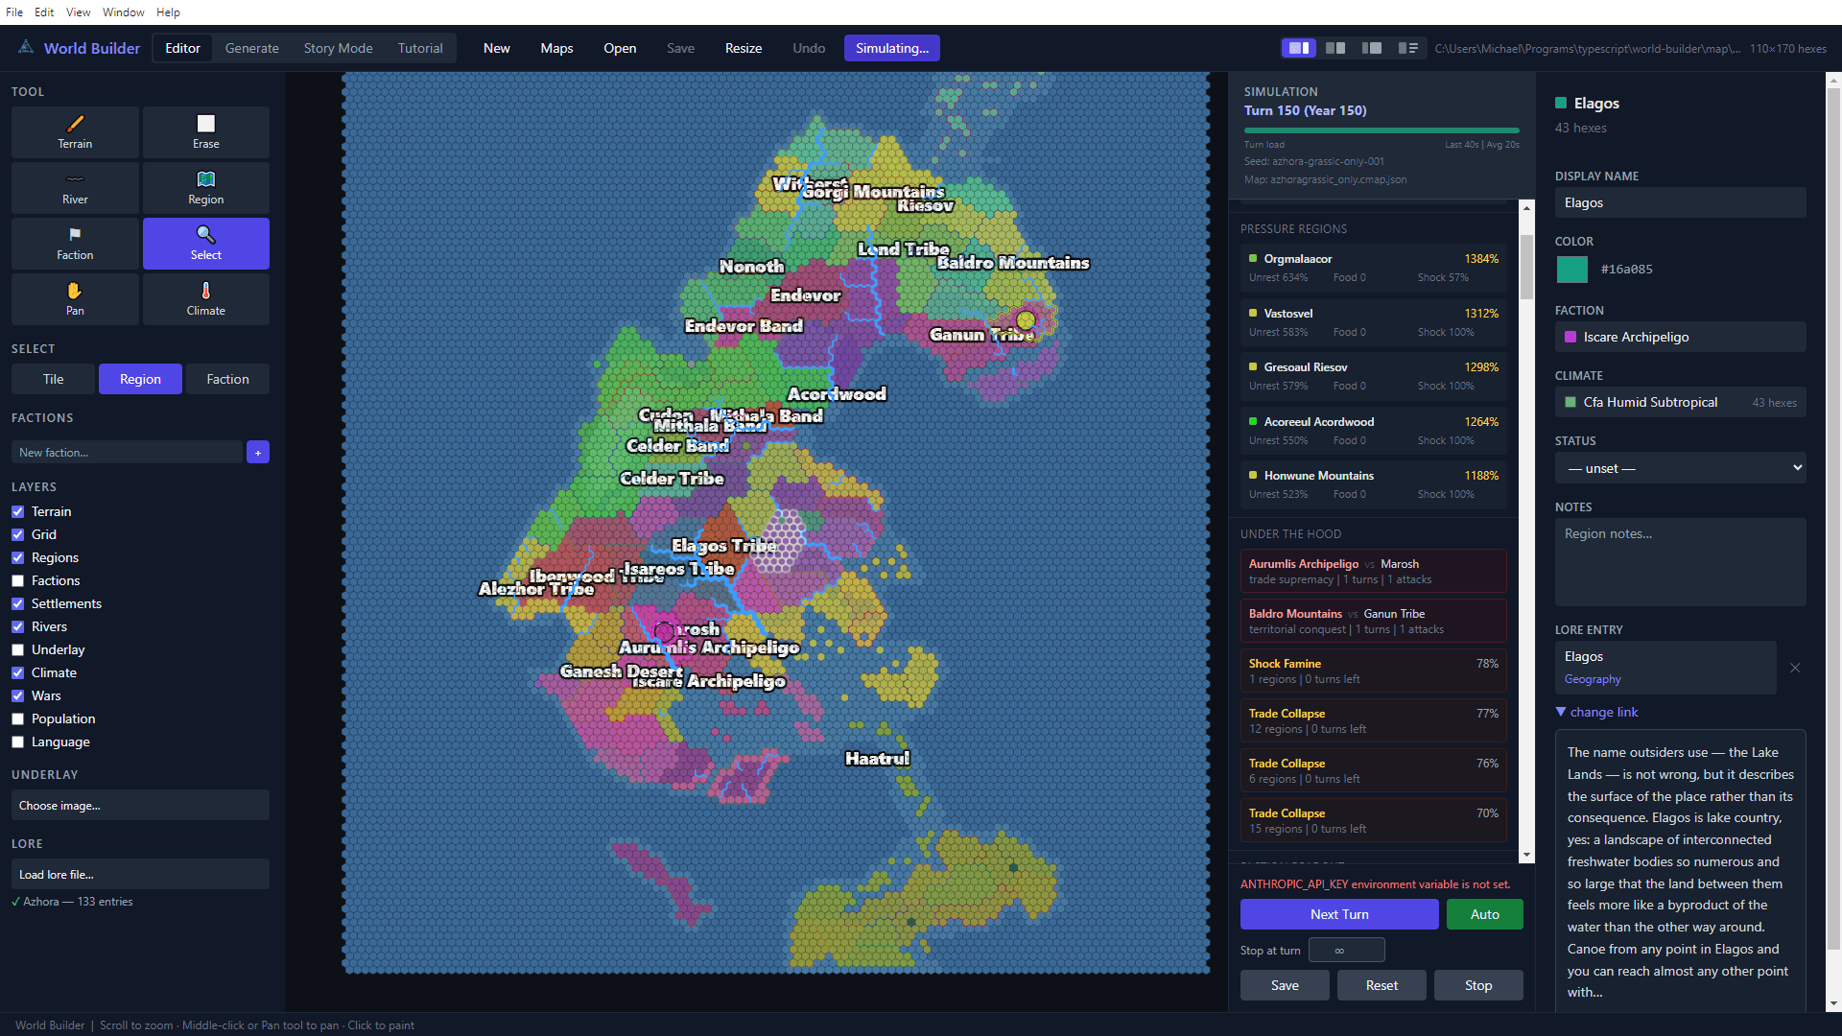The width and height of the screenshot is (1842, 1036).
Task: Click the simulation Reset button
Action: 1381,985
